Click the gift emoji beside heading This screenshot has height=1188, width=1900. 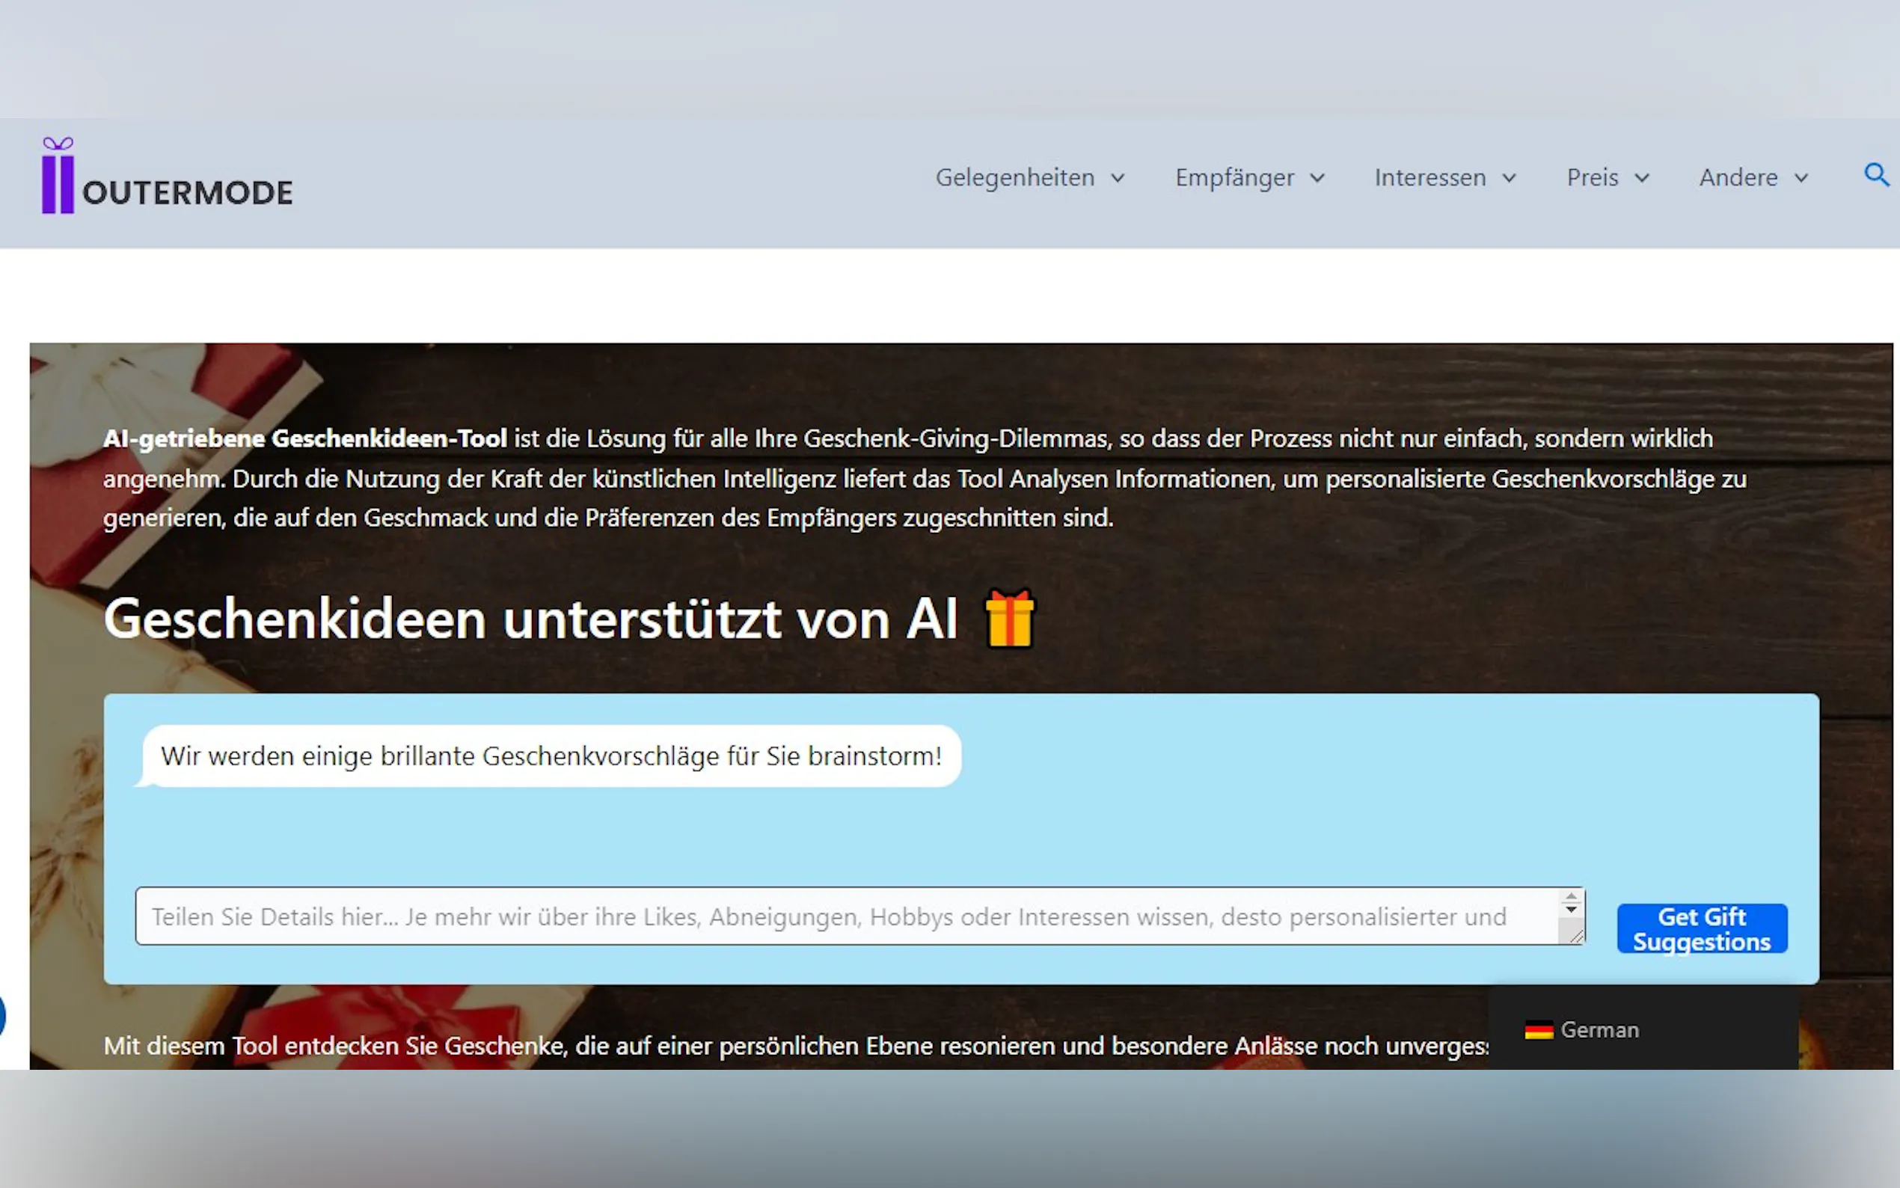[1010, 619]
